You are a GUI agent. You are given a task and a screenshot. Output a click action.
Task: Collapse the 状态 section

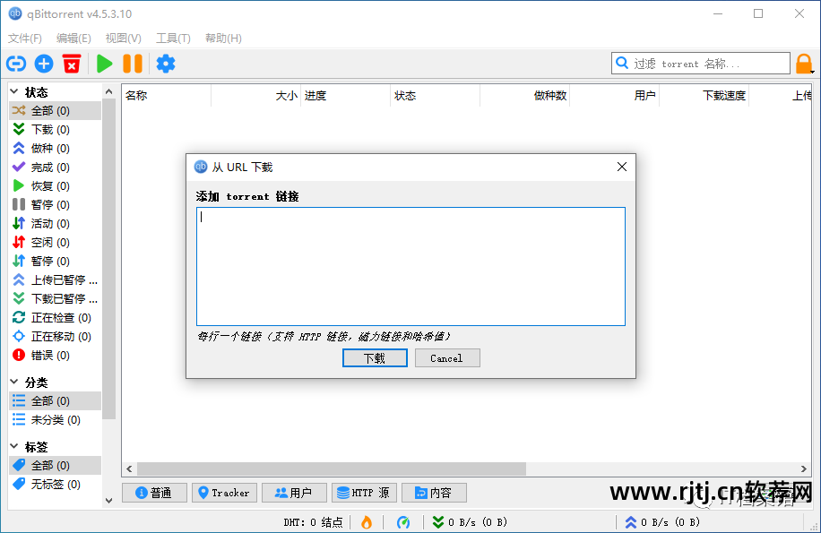14,92
